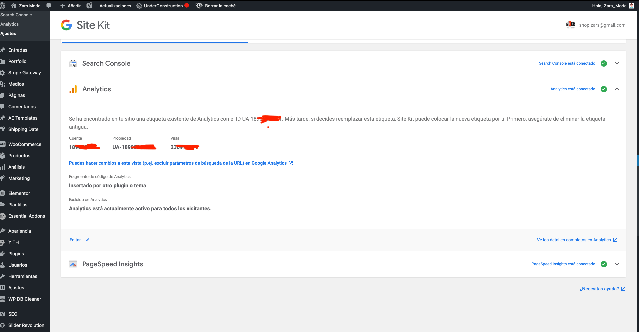Click WP DB Cleaner in the sidebar
639x332 pixels.
pyautogui.click(x=25, y=299)
